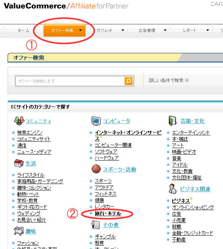223x249 pixels.
Task: Open the スポーツ・活動 heading link
Action: (x=120, y=169)
